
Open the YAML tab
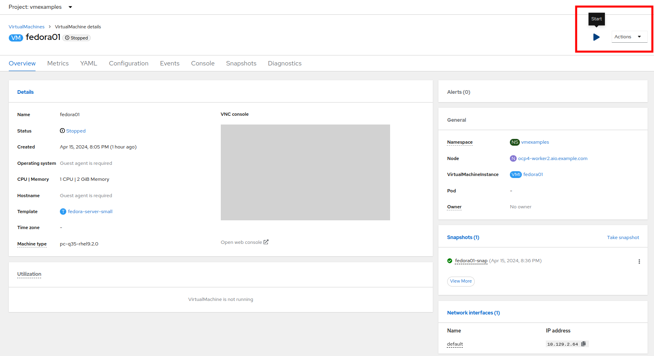(x=89, y=63)
